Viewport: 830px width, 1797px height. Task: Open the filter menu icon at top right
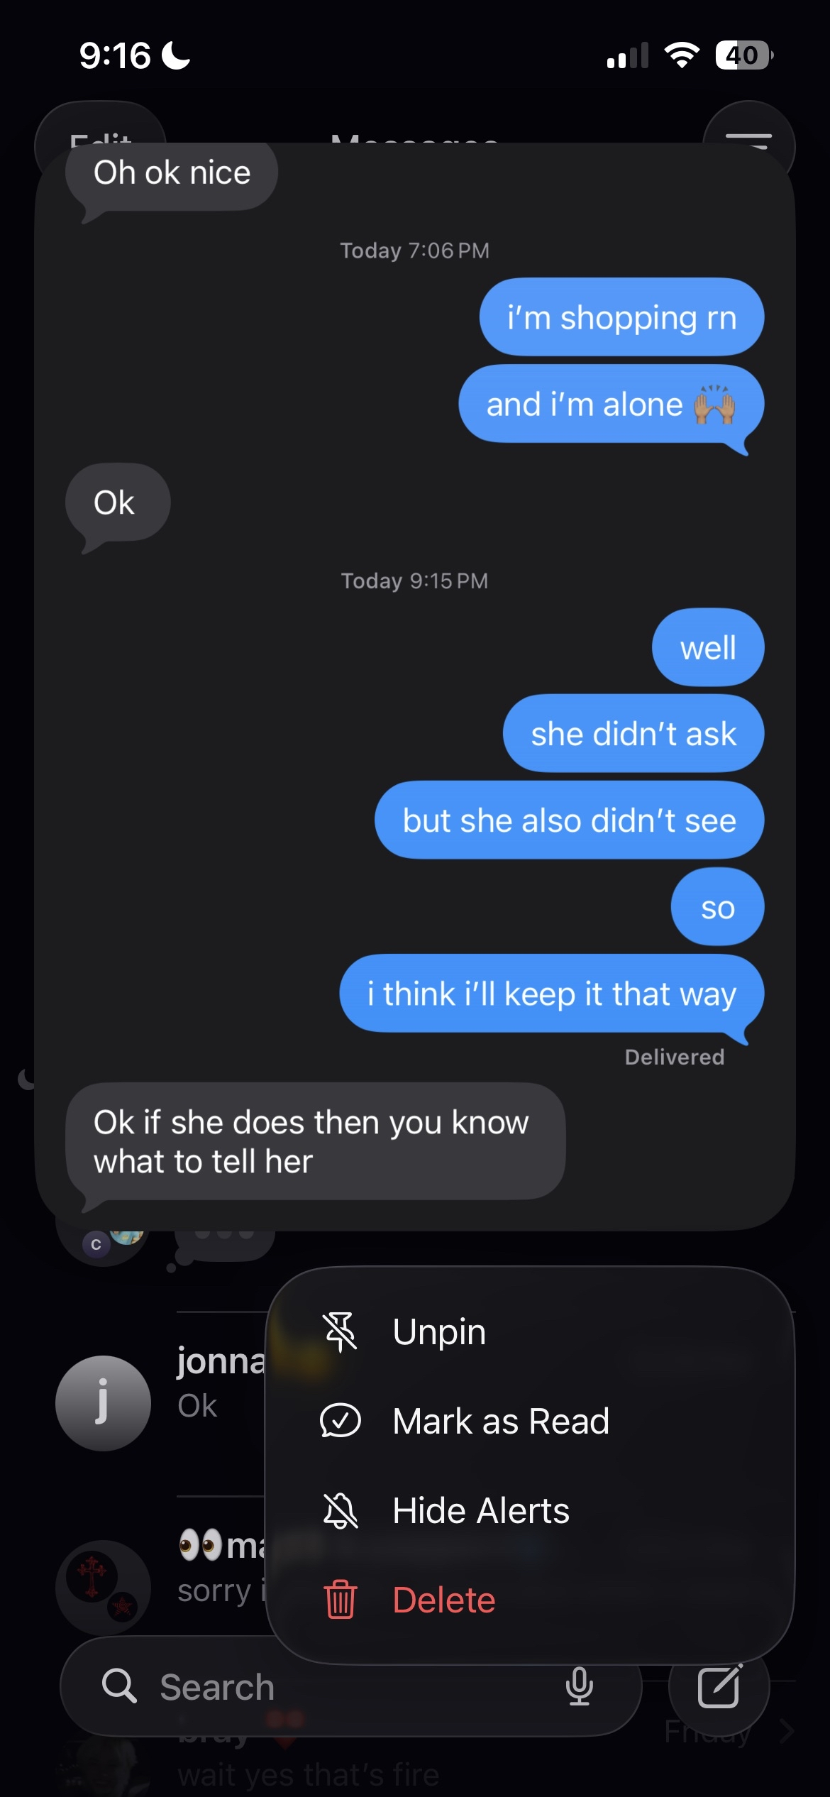coord(748,142)
